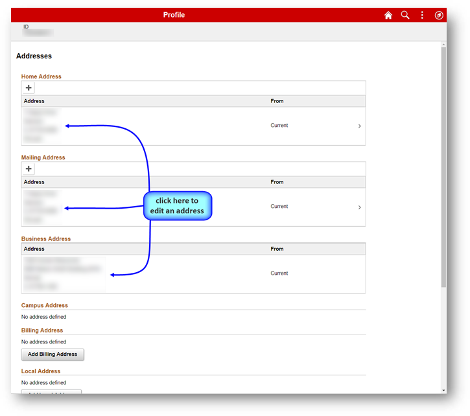Select the blurred Home Address entry
The width and height of the screenshot is (470, 416).
[x=41, y=126]
